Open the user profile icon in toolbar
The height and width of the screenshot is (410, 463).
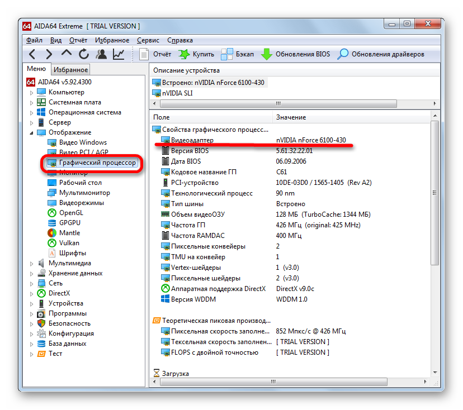(x=101, y=54)
